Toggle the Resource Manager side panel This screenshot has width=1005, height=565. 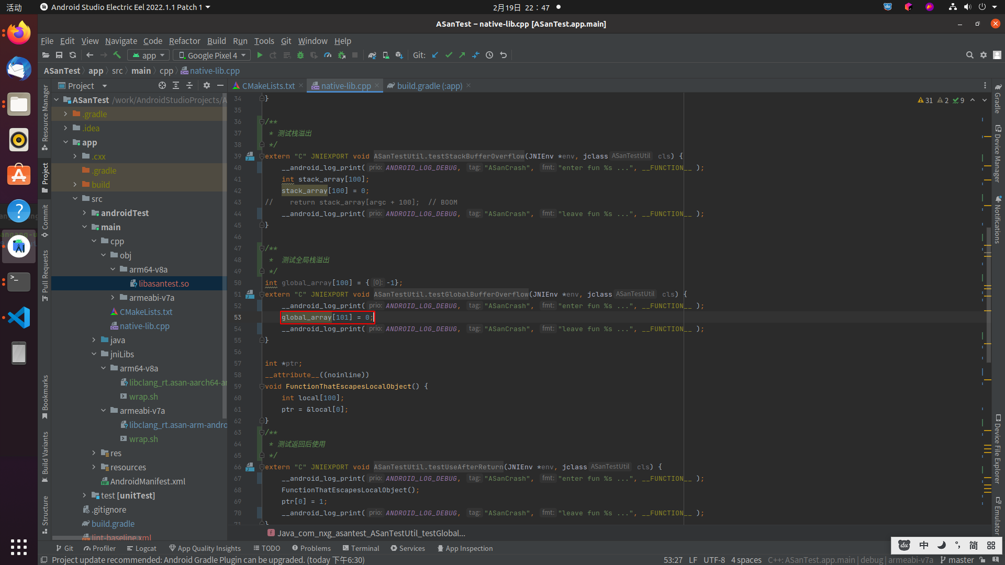[45, 117]
